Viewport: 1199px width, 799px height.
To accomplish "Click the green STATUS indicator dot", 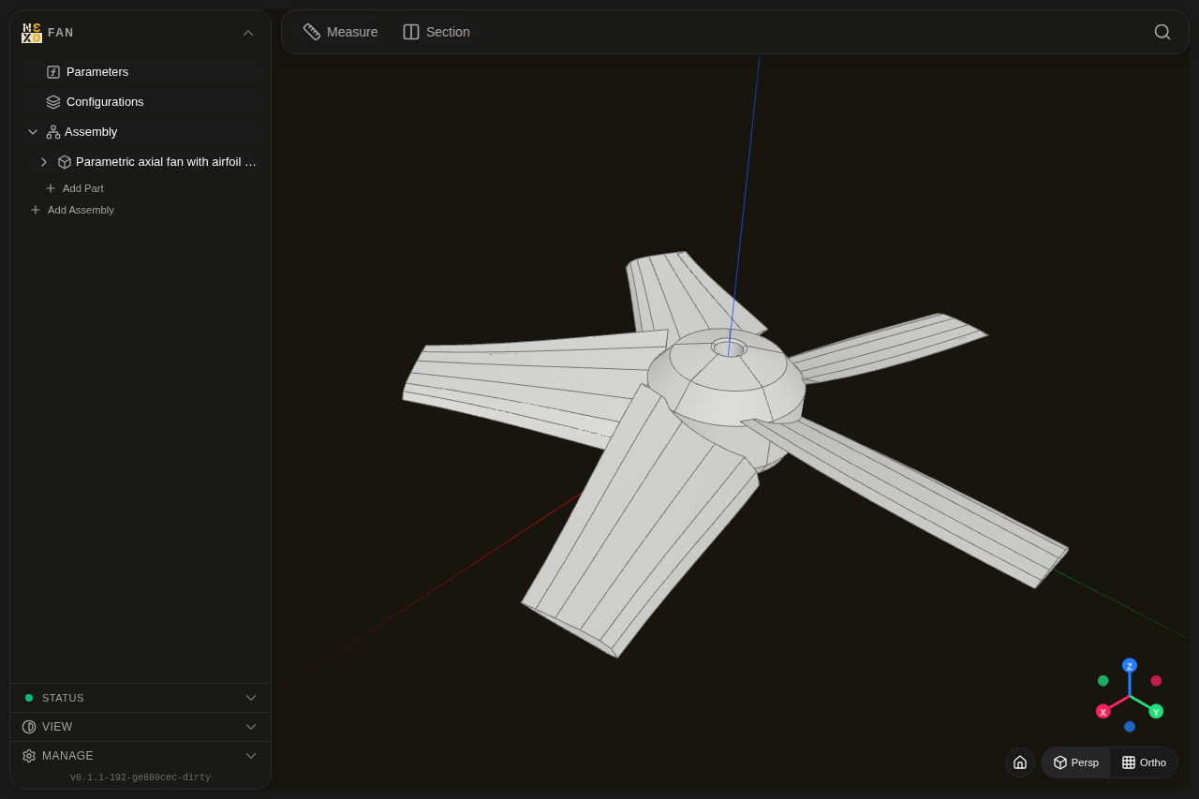I will 29,698.
